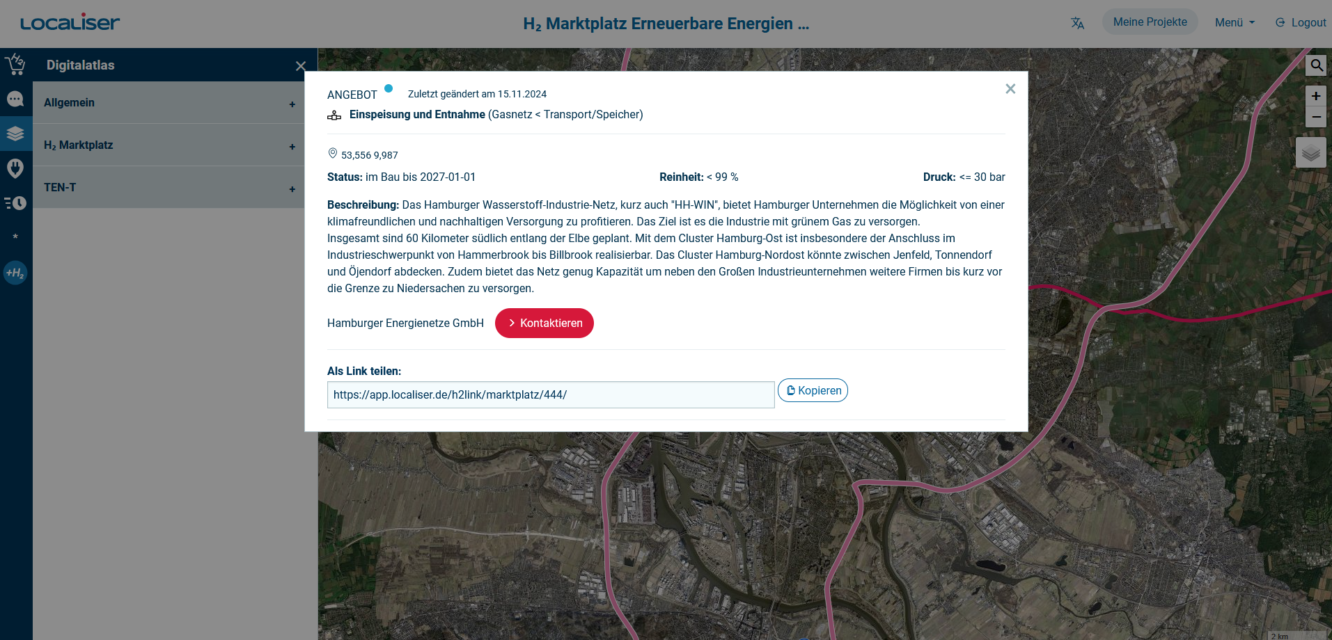The width and height of the screenshot is (1332, 640).
Task: Open the map base layer switcher
Action: (x=1310, y=152)
